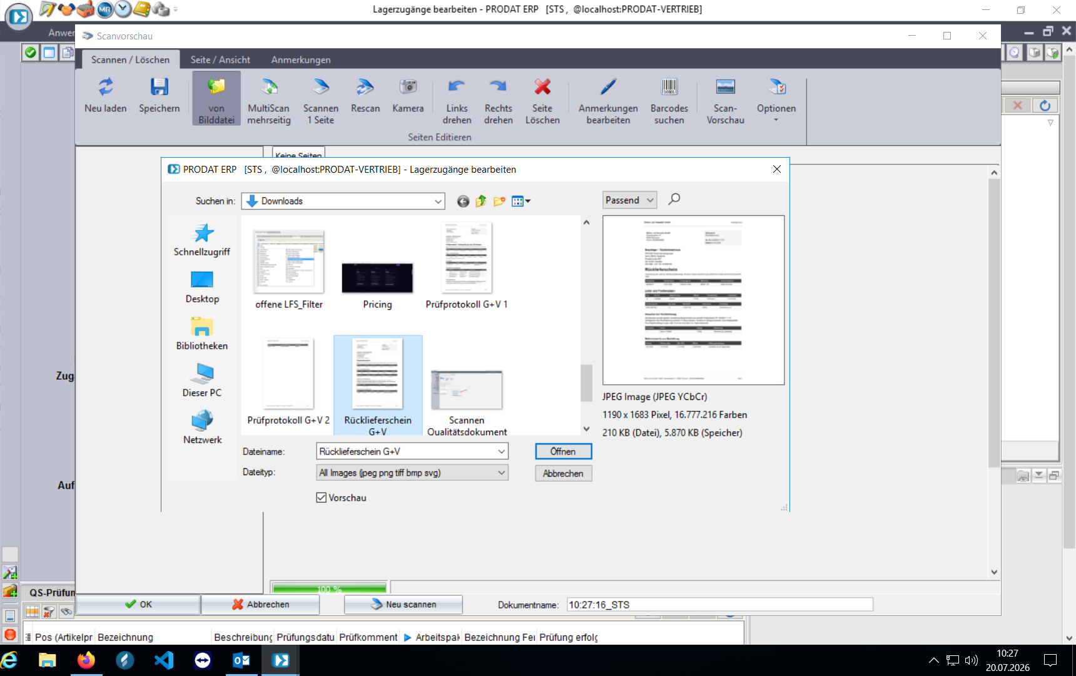Select the Scannen Qualitätsdokument file

pyautogui.click(x=467, y=402)
